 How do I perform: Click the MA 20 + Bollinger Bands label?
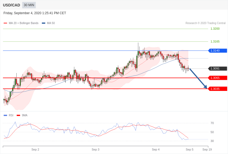[x=24, y=23]
